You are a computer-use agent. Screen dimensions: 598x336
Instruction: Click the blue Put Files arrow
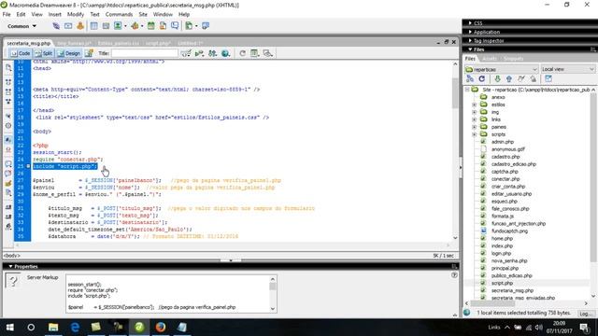pyautogui.click(x=509, y=78)
